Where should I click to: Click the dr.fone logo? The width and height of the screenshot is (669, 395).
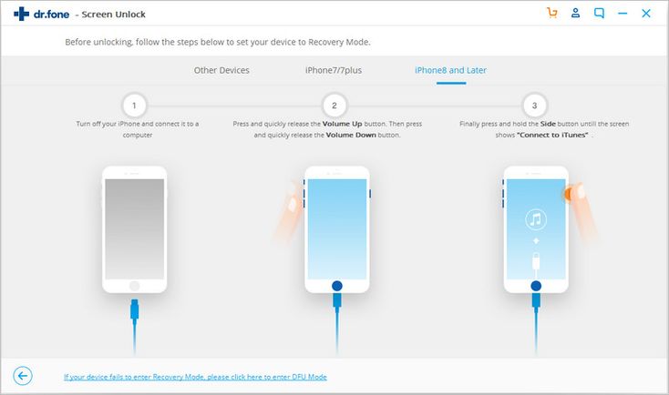36,15
